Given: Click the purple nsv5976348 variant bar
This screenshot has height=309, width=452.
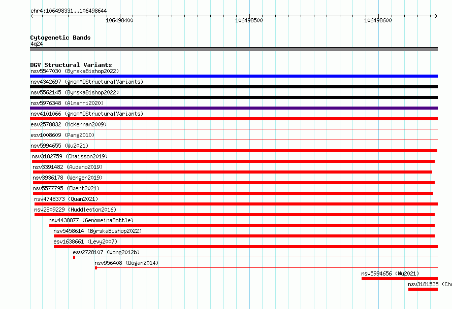Looking at the screenshot, I should pos(234,108).
